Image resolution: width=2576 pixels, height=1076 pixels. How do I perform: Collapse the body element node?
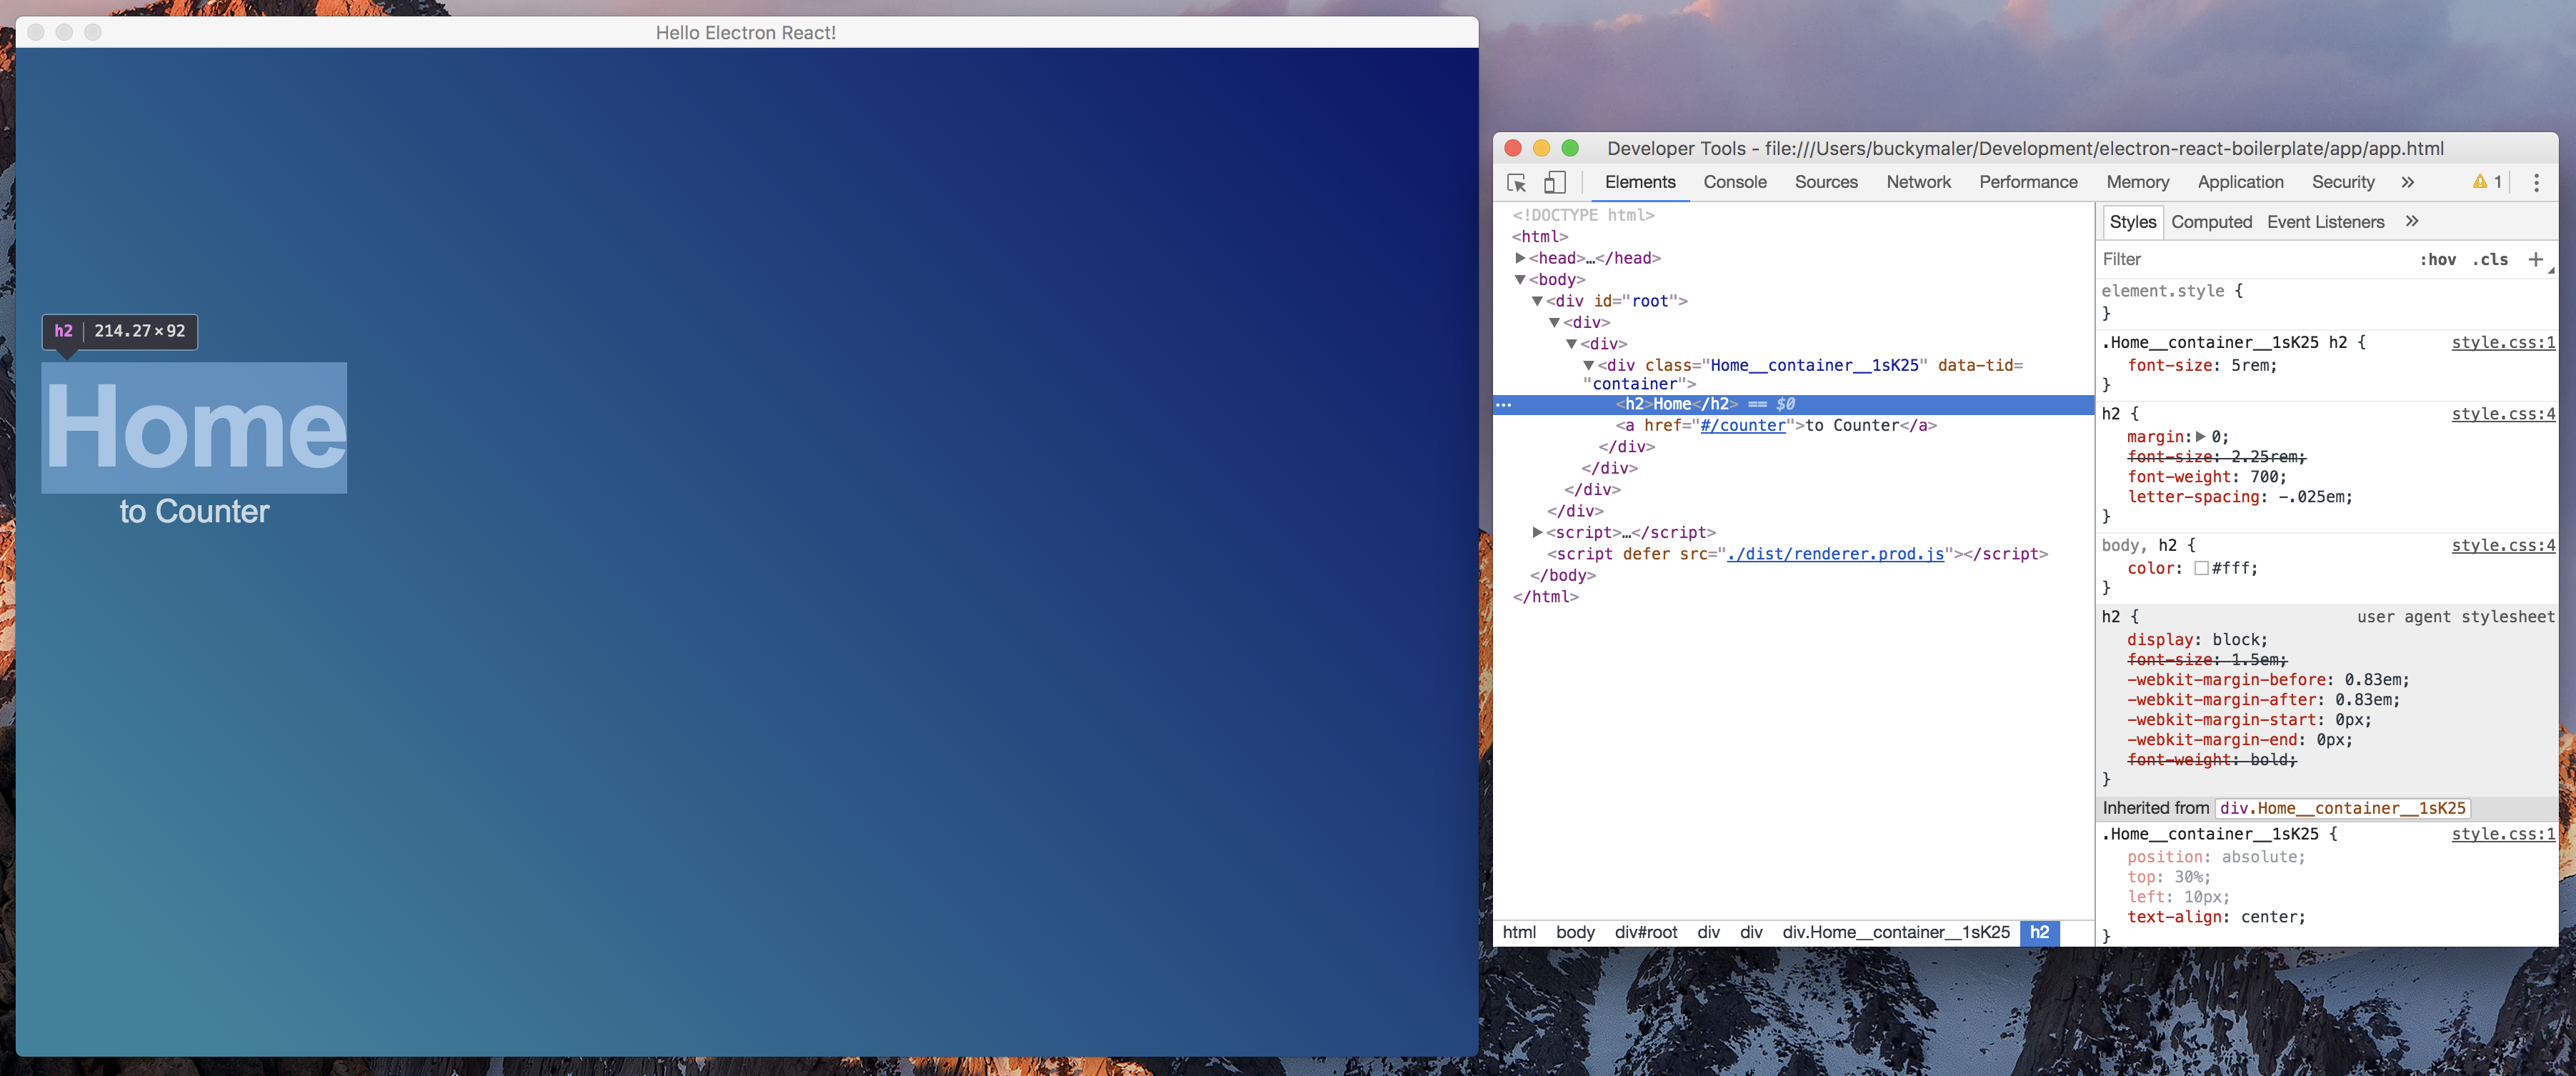pos(1520,280)
